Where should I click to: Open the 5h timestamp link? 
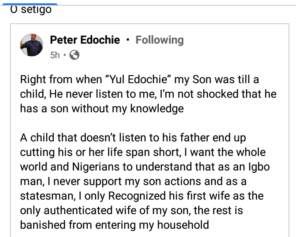tap(55, 55)
